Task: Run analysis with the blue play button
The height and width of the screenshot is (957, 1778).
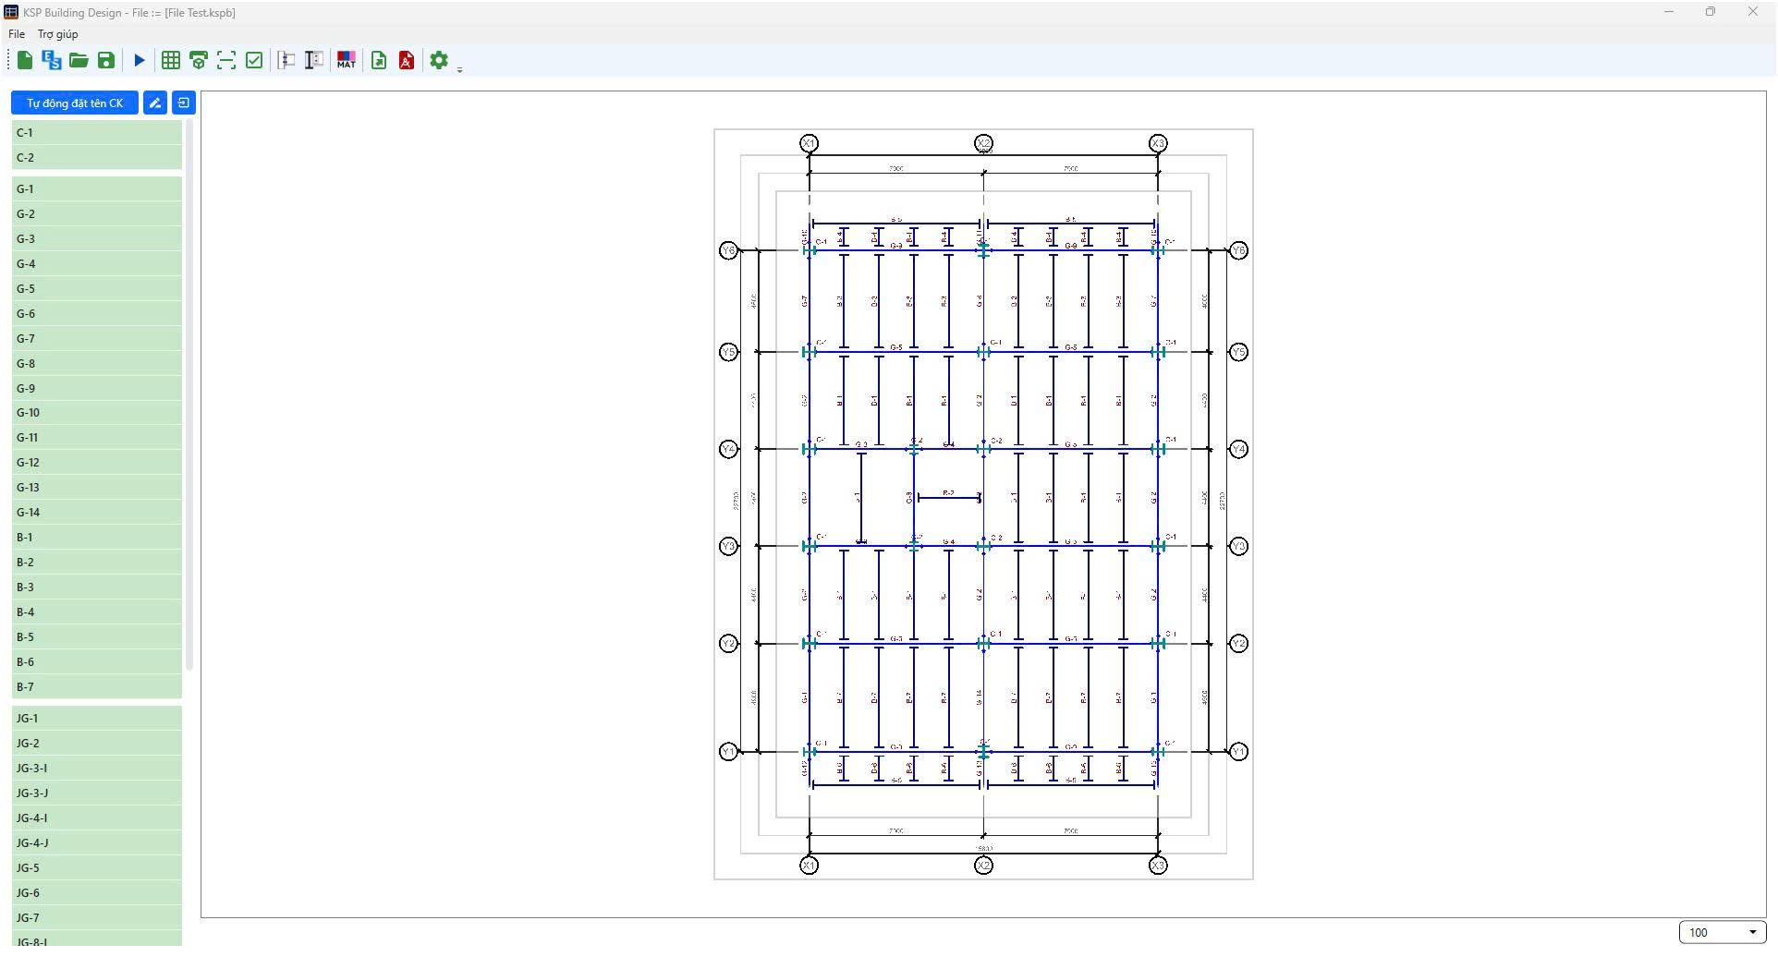Action: 140,61
